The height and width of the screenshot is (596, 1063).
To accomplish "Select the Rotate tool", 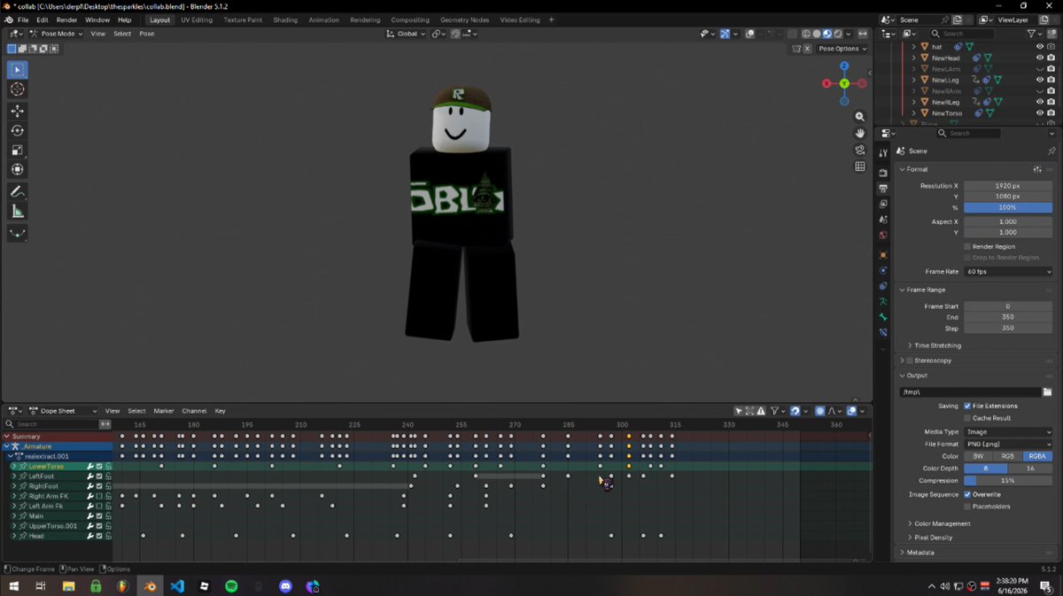I will 18,130.
